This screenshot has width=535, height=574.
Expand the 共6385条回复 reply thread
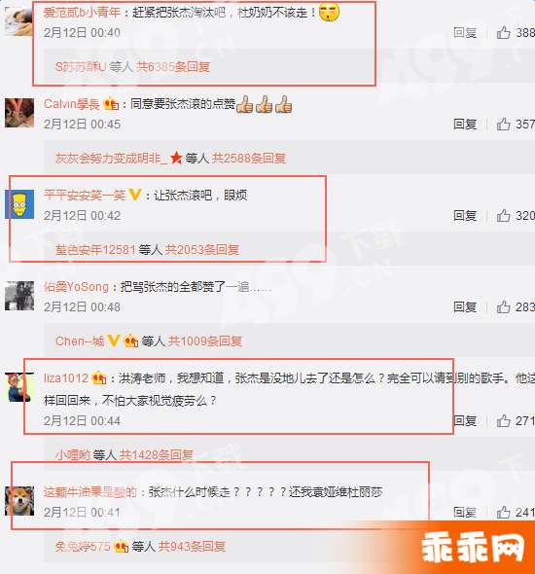click(173, 66)
